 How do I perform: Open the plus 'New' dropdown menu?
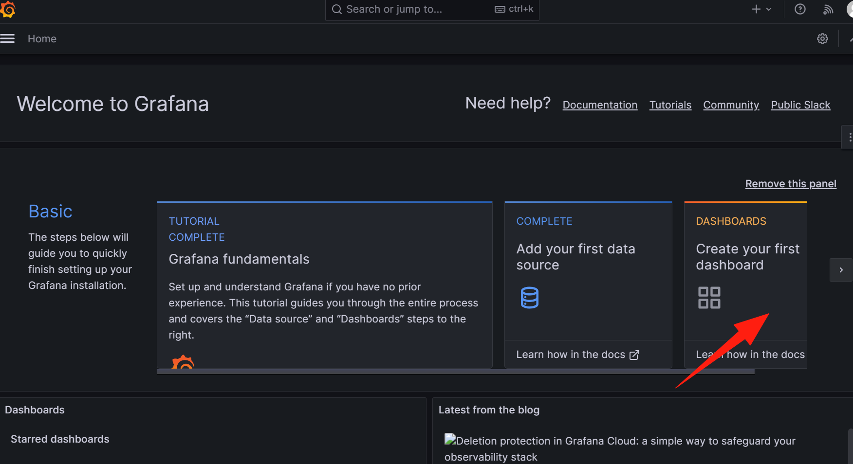click(x=761, y=9)
